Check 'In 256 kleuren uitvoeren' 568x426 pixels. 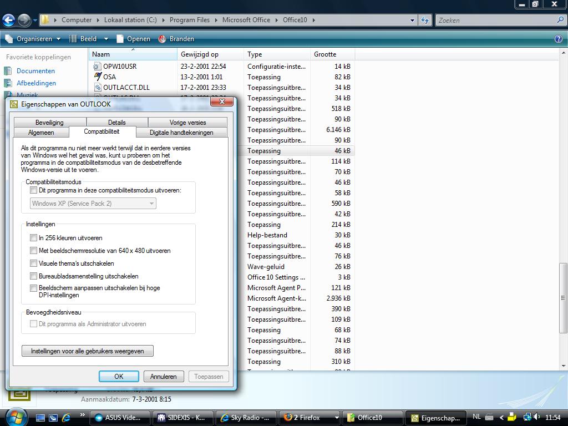click(33, 238)
